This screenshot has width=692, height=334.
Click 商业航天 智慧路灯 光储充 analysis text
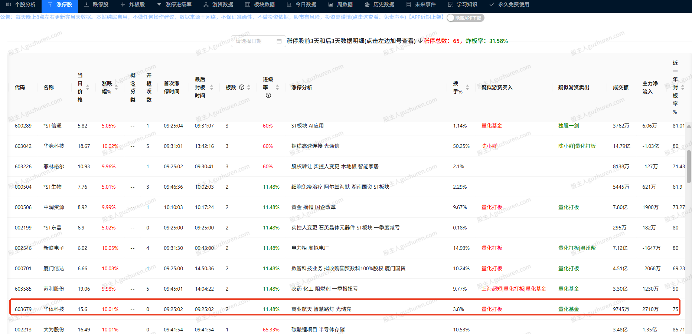pos(321,309)
